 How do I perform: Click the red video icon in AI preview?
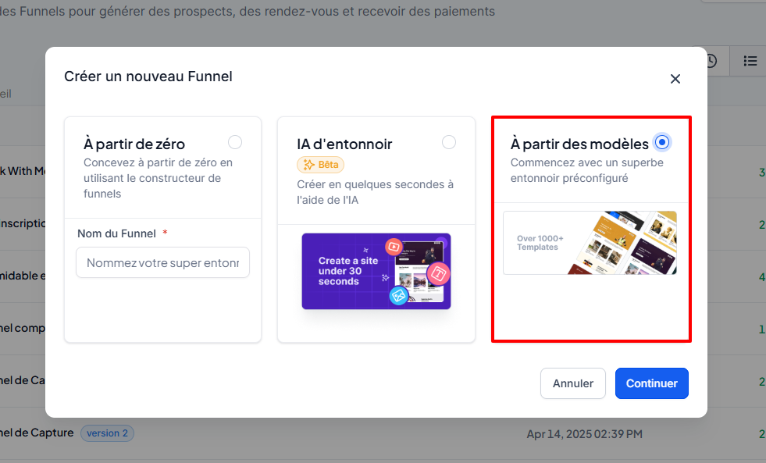394,247
